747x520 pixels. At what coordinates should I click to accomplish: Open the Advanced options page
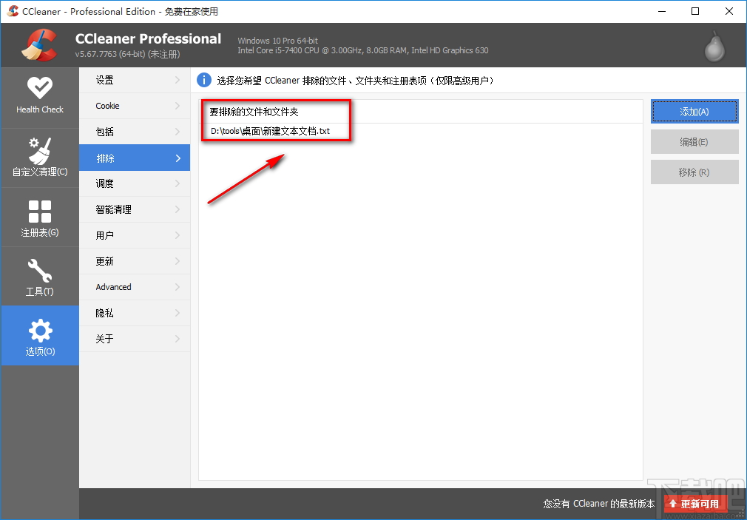coord(135,287)
